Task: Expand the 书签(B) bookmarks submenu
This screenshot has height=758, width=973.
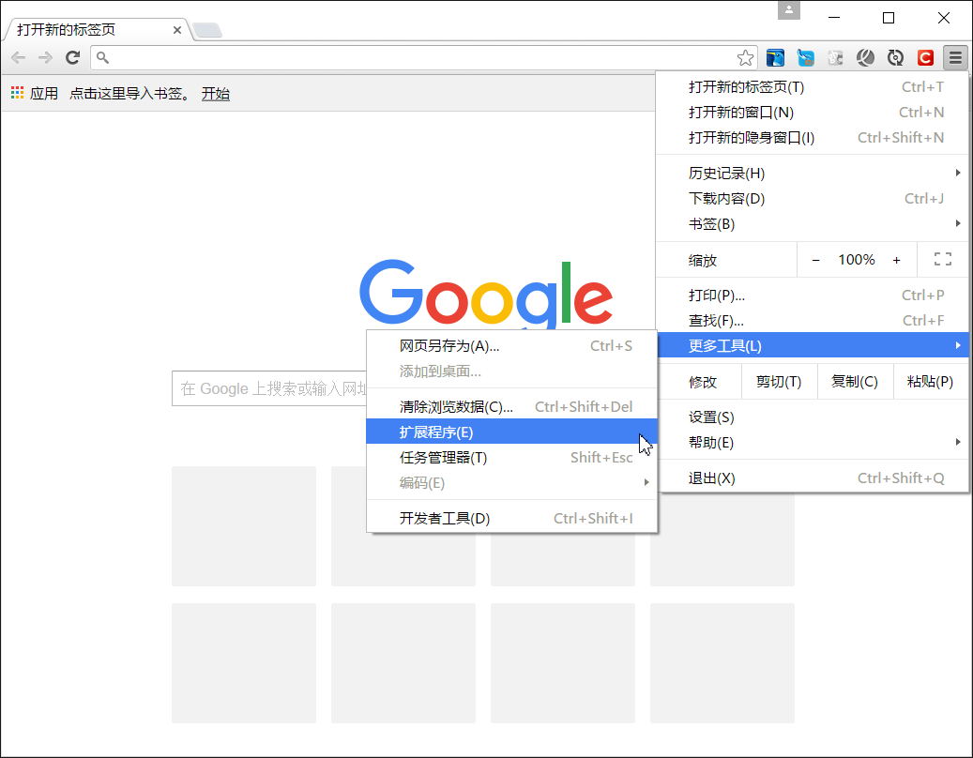Action: (x=813, y=224)
